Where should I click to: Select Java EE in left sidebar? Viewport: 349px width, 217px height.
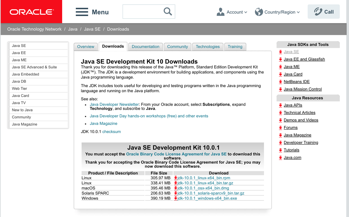[38, 53]
